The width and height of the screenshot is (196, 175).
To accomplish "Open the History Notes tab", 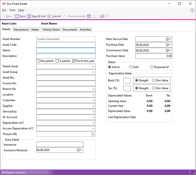I will 51,30.
